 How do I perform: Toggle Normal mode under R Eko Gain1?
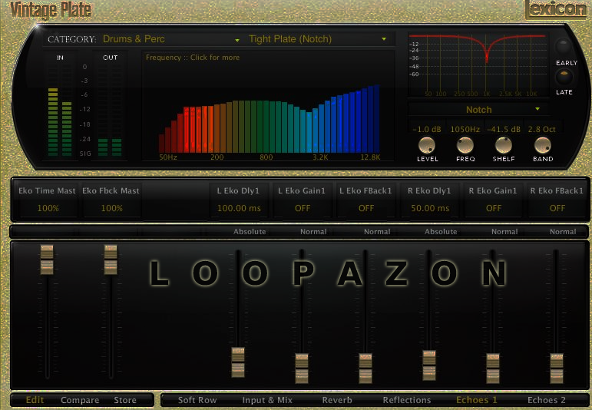504,231
